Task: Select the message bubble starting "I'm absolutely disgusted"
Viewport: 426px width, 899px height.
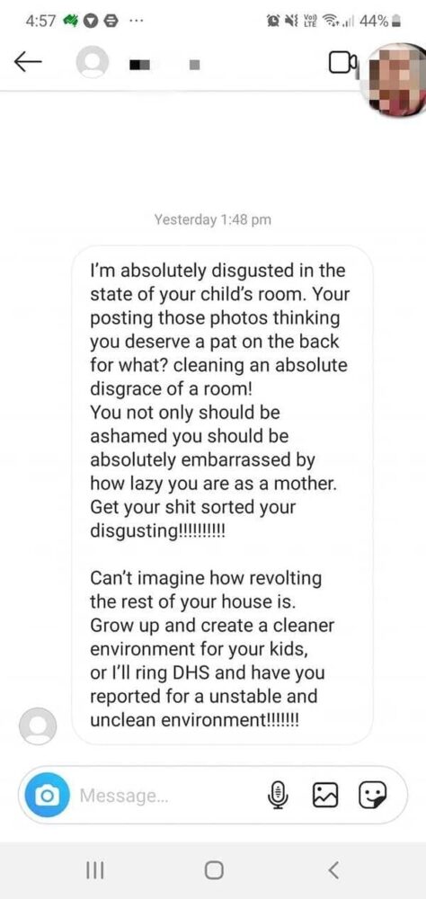Action: coord(223,494)
